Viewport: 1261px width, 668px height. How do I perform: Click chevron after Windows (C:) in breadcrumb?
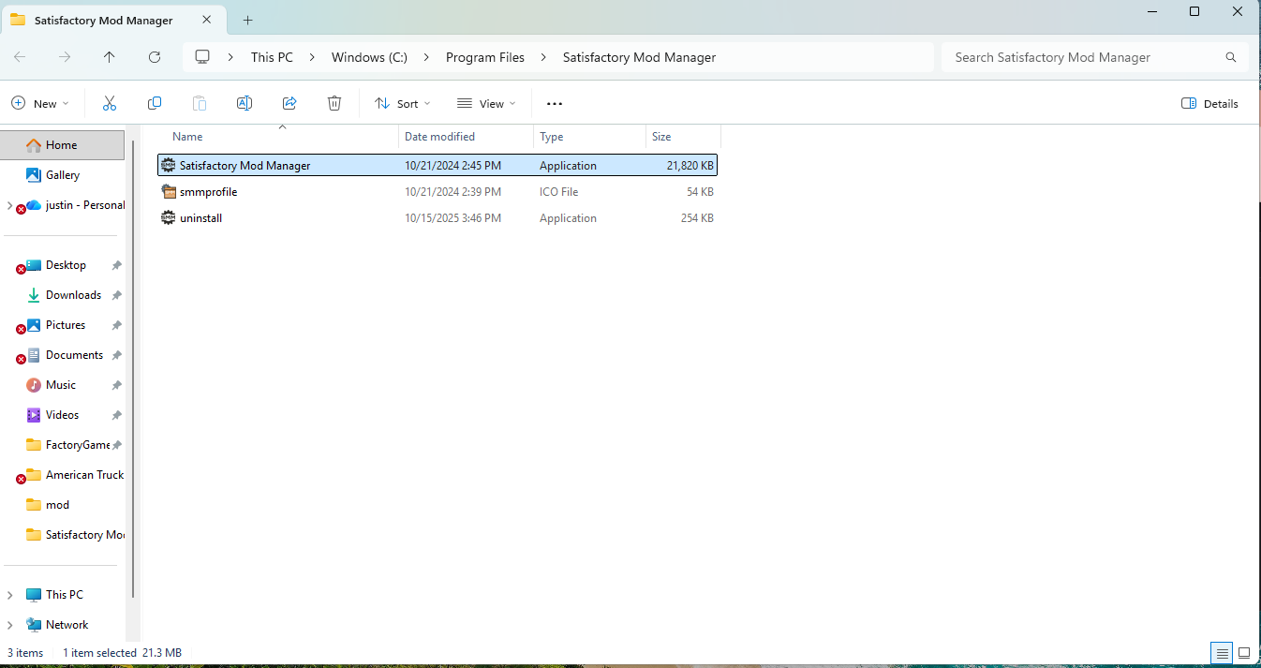tap(426, 57)
